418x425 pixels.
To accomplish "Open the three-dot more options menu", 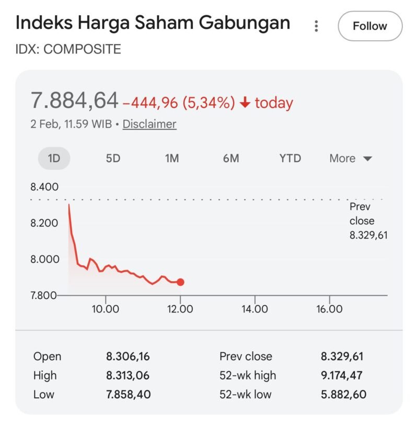I will pyautogui.click(x=316, y=26).
